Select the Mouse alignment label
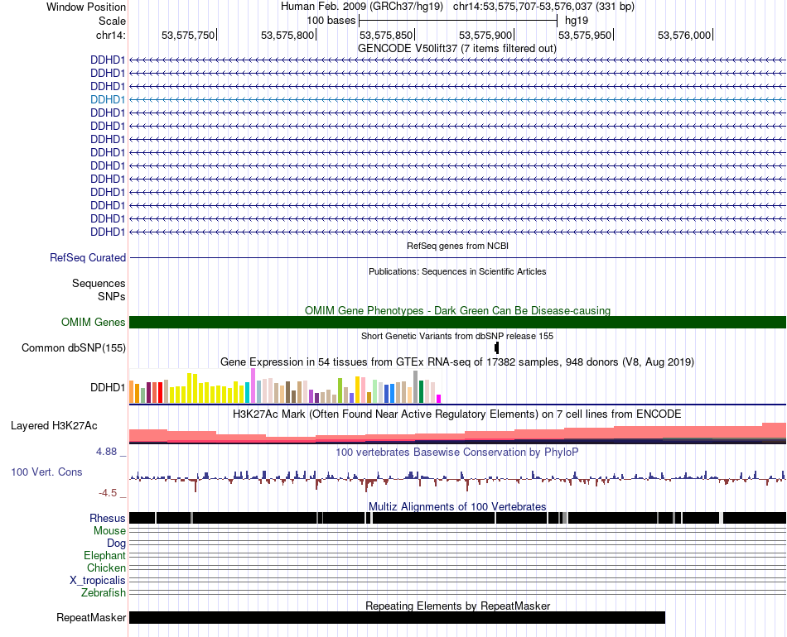The height and width of the screenshot is (637, 787). click(x=109, y=531)
